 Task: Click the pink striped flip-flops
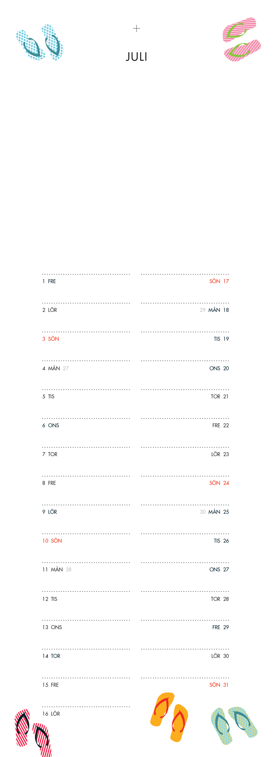tap(241, 39)
